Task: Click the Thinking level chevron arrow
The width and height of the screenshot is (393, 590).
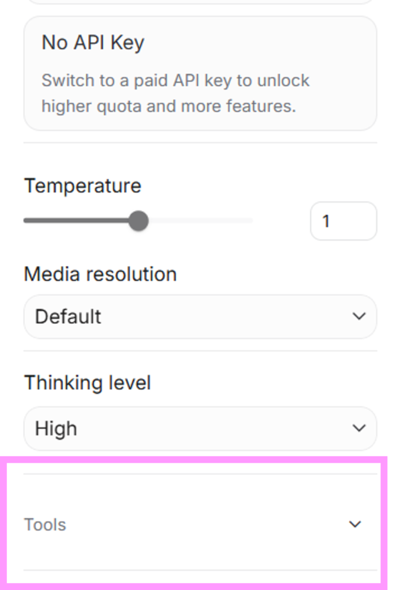Action: coord(359,428)
